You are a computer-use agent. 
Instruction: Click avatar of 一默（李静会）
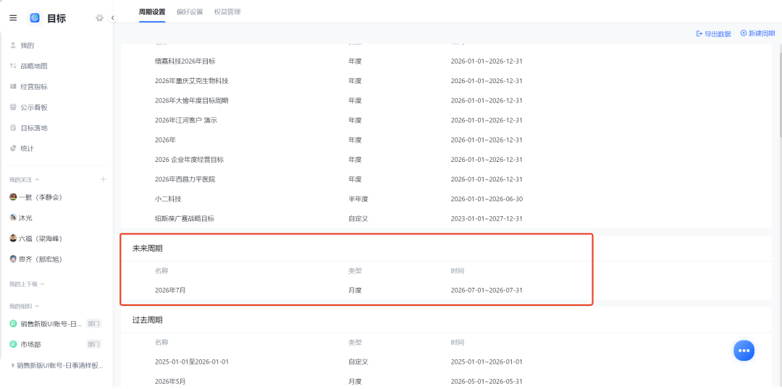pos(13,197)
